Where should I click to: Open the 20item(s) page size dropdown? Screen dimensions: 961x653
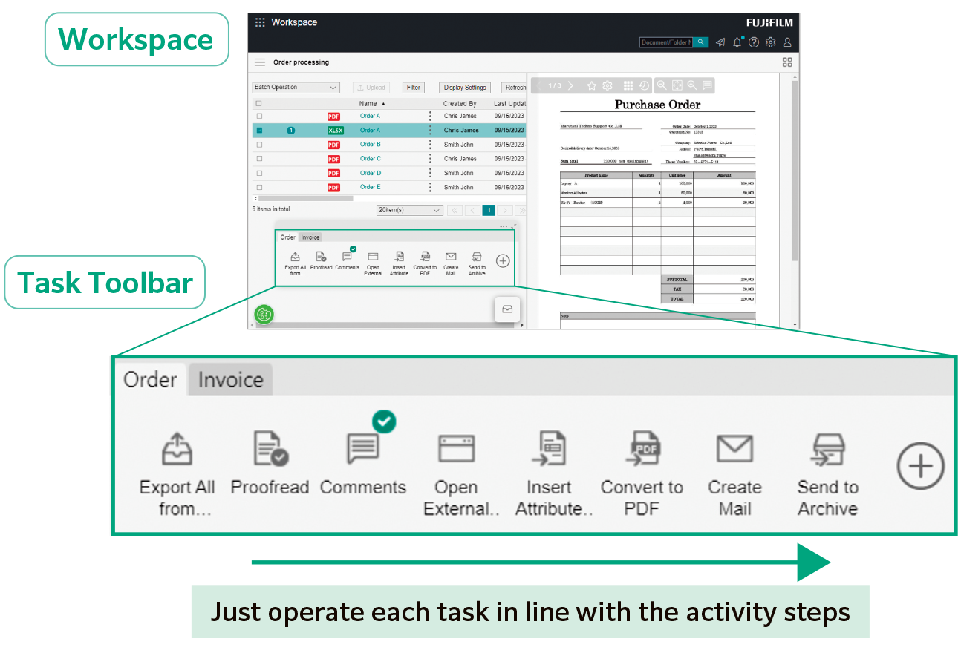pyautogui.click(x=408, y=210)
